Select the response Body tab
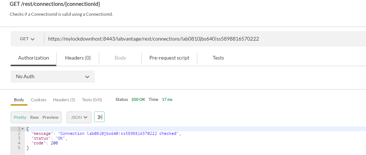366x155 pixels. (19, 100)
